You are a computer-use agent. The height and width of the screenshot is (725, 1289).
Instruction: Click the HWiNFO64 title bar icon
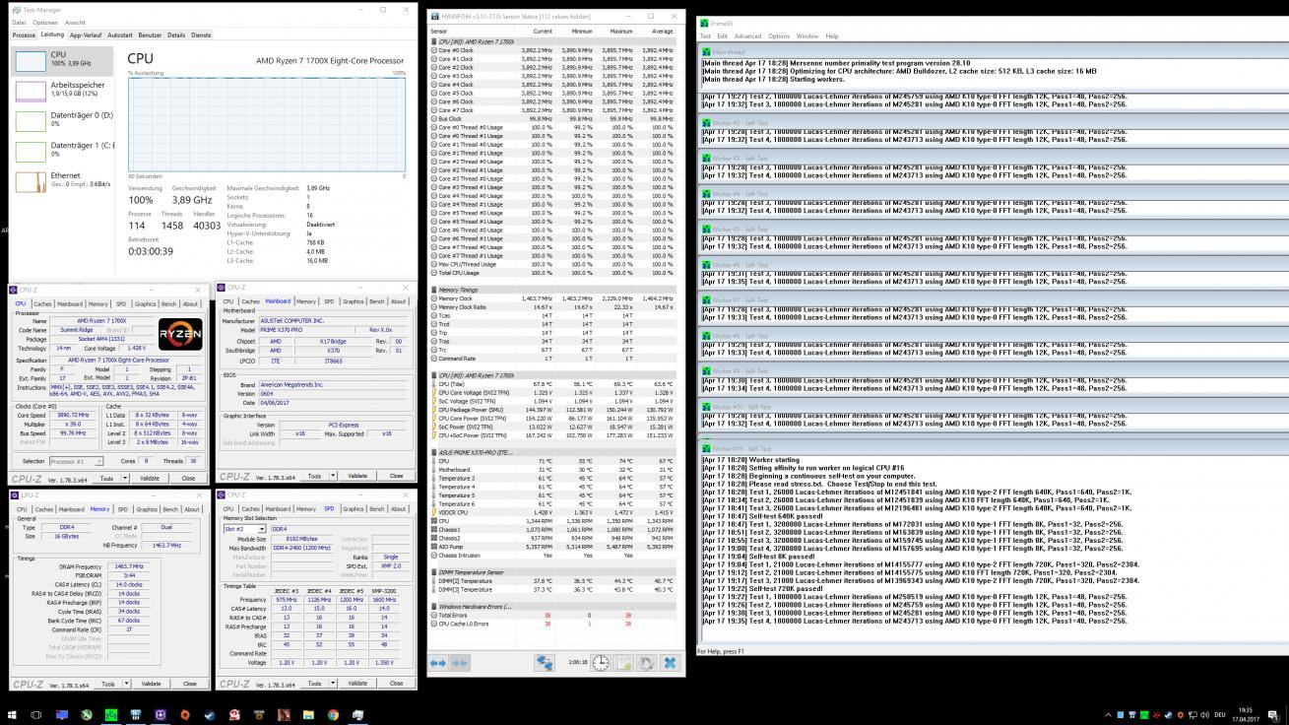coord(434,16)
